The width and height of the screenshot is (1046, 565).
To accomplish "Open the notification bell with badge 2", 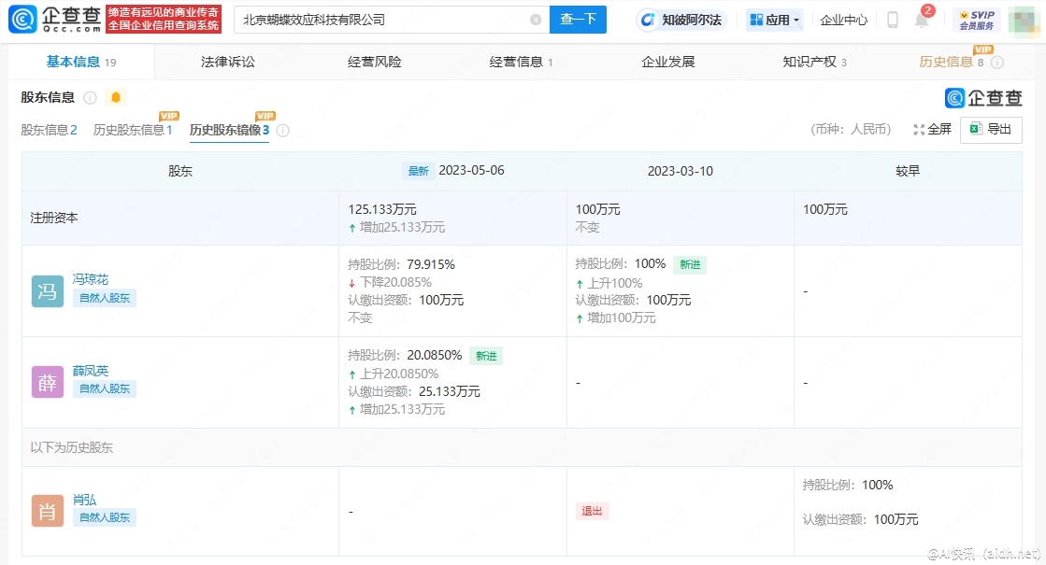I will (922, 20).
